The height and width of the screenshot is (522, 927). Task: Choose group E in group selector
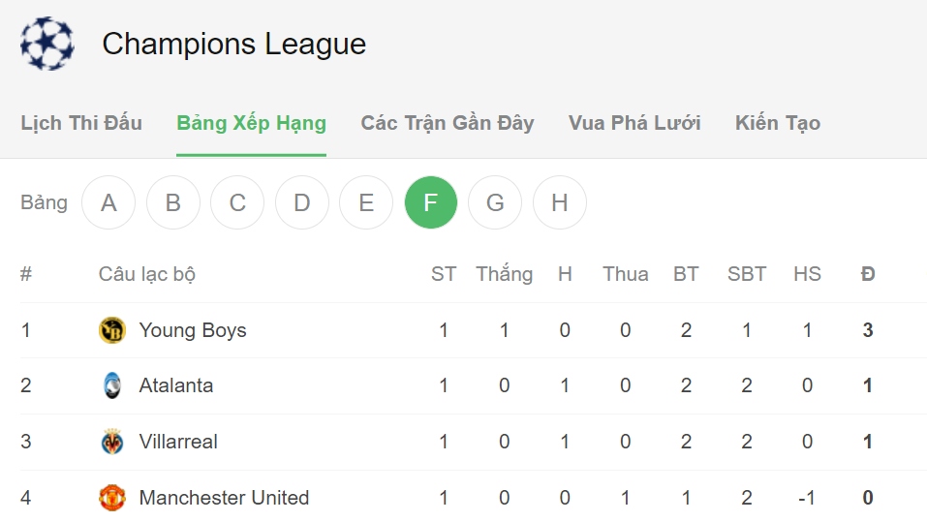point(366,202)
